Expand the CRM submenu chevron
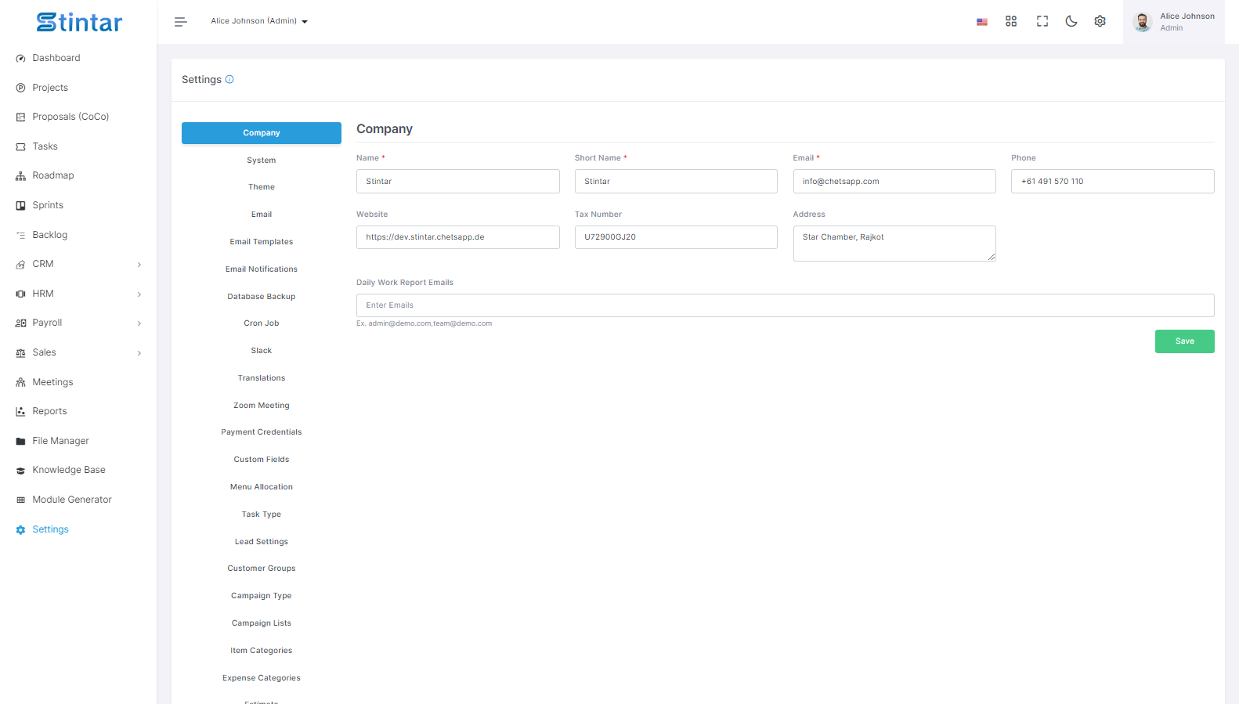Screen dimensions: 1239x704 139,265
